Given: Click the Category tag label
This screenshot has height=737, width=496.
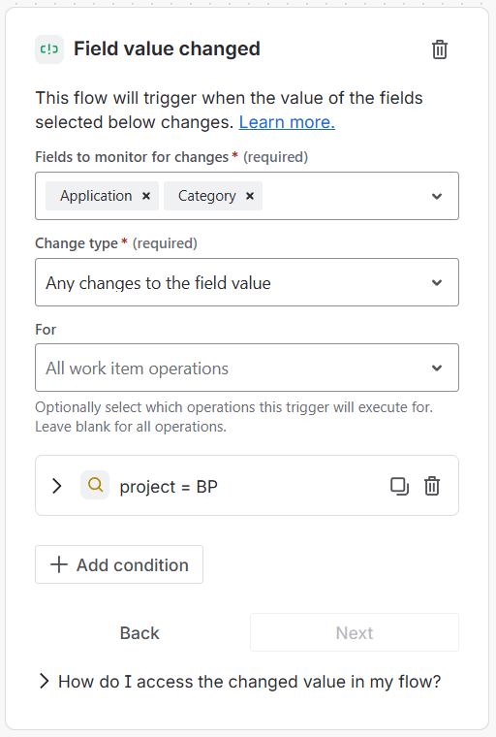Looking at the screenshot, I should click(206, 196).
